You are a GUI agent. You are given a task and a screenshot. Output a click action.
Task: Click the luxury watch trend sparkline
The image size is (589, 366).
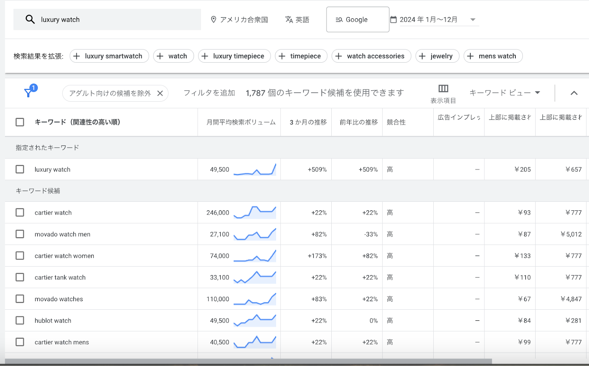[255, 169]
